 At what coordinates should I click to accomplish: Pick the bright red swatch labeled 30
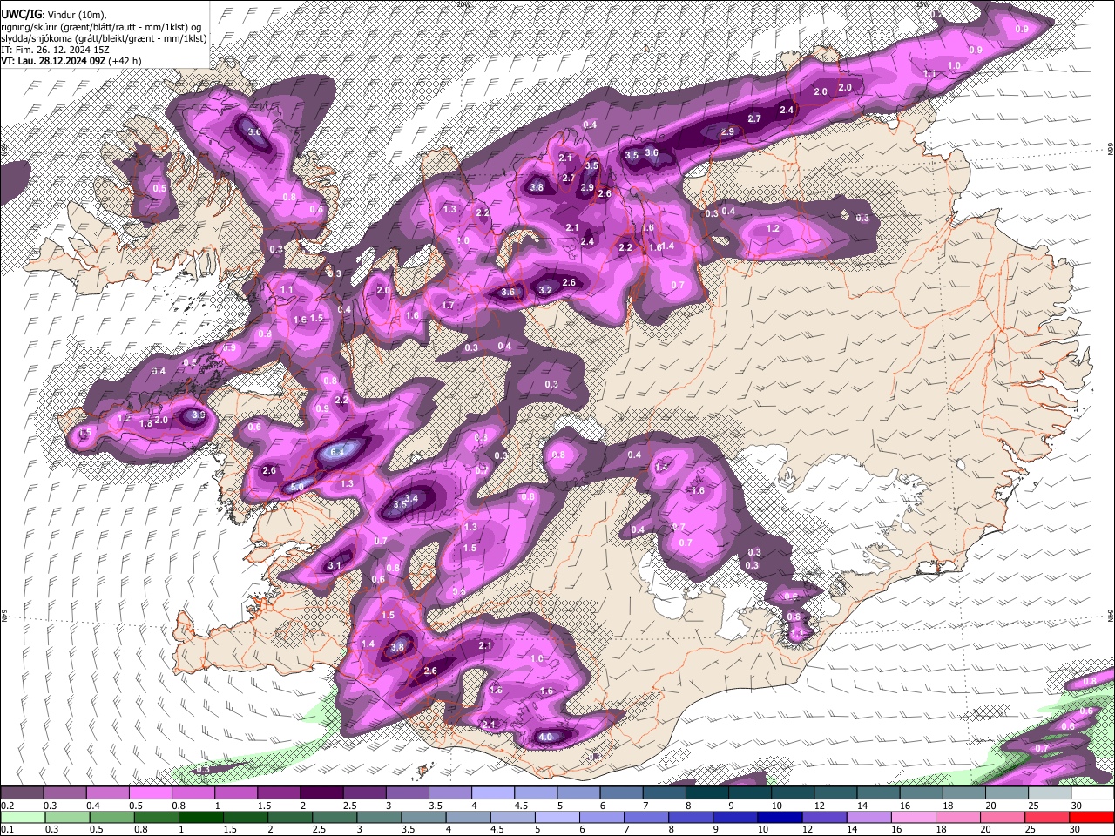tap(1091, 817)
